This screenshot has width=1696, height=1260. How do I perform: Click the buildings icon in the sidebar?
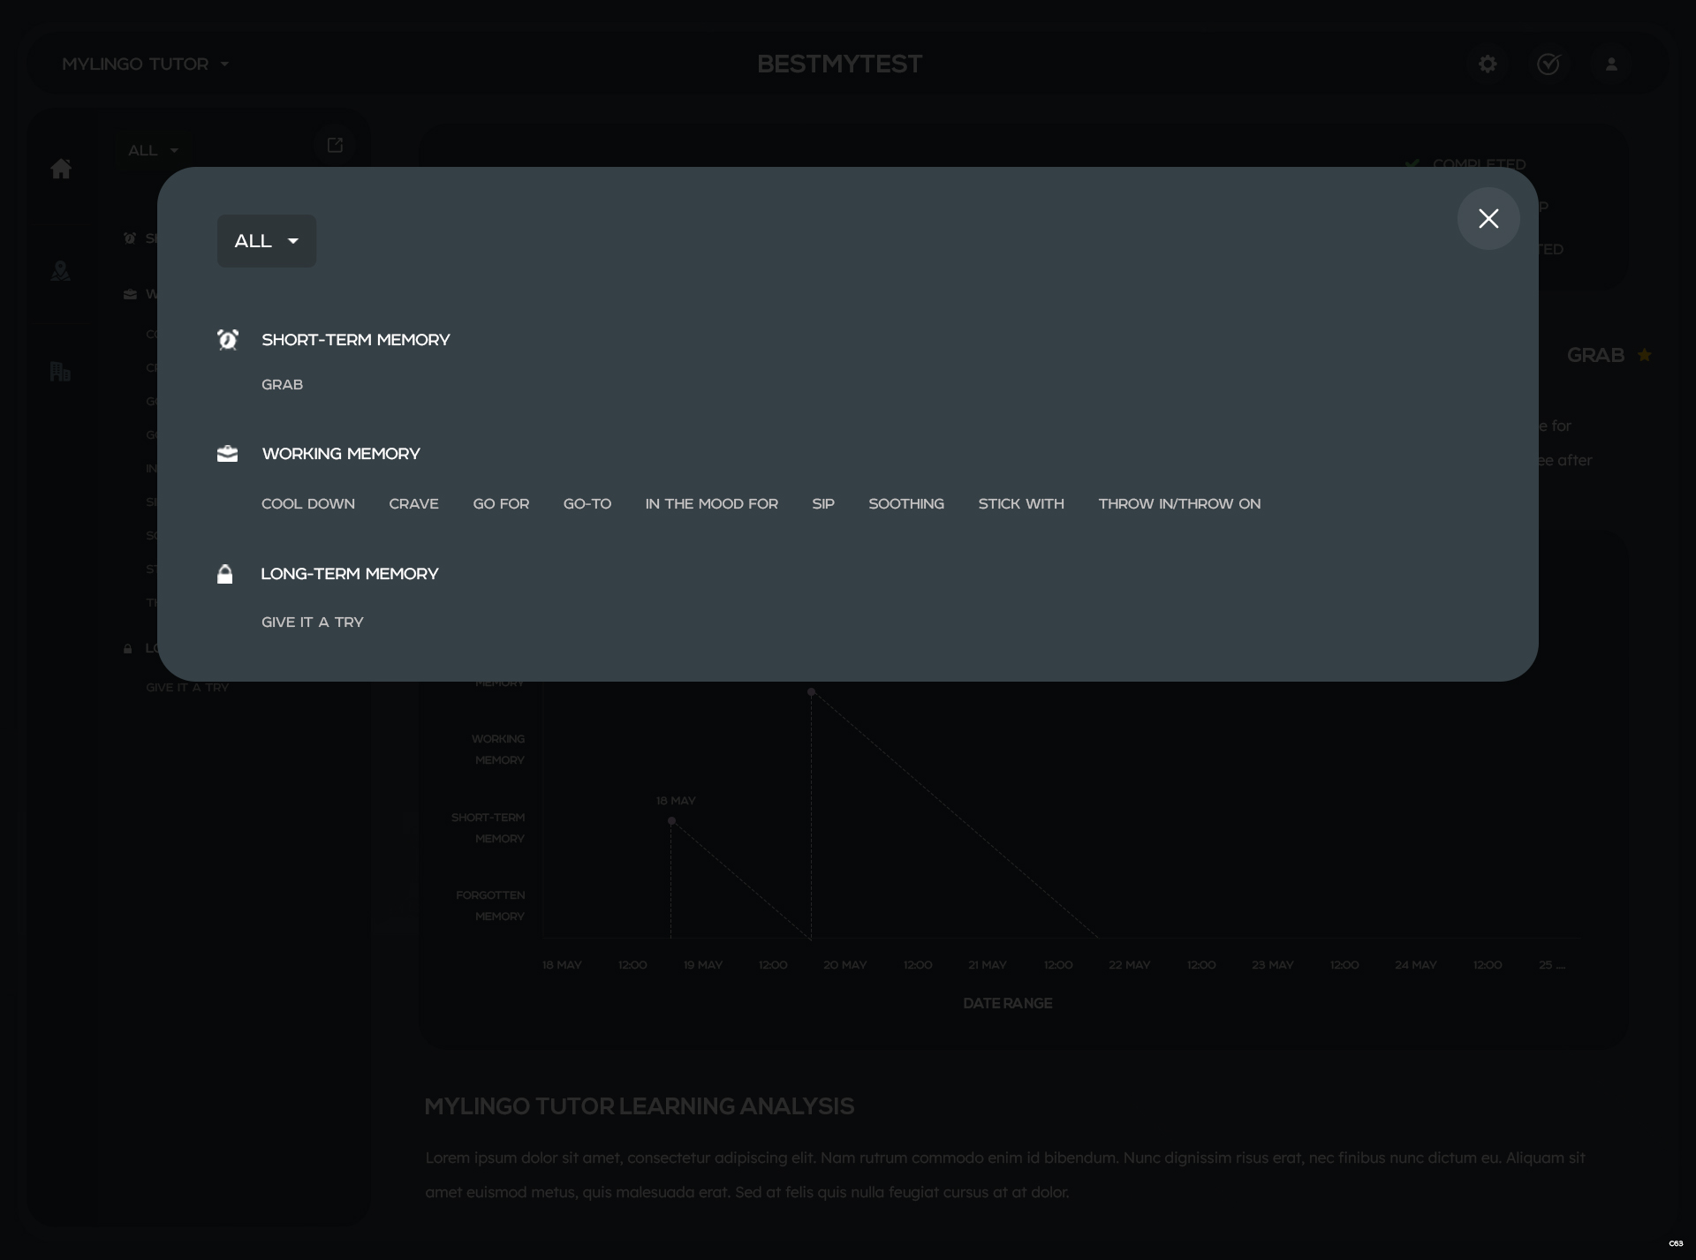click(59, 370)
